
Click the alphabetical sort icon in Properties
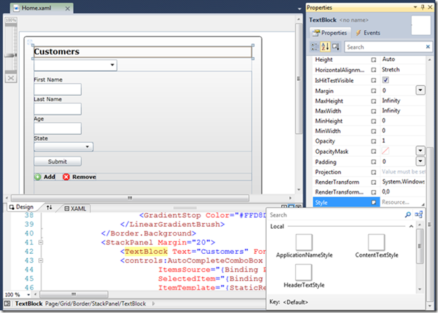(x=325, y=47)
